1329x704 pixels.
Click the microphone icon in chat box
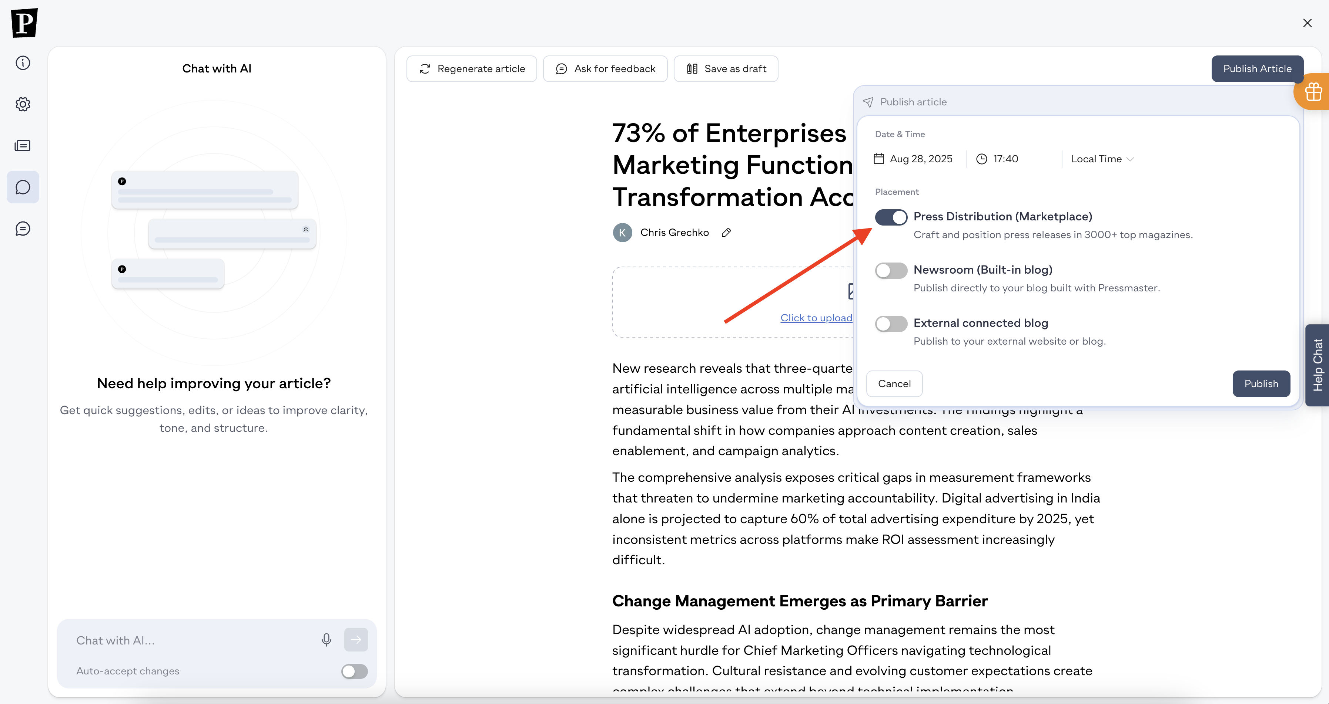[326, 640]
